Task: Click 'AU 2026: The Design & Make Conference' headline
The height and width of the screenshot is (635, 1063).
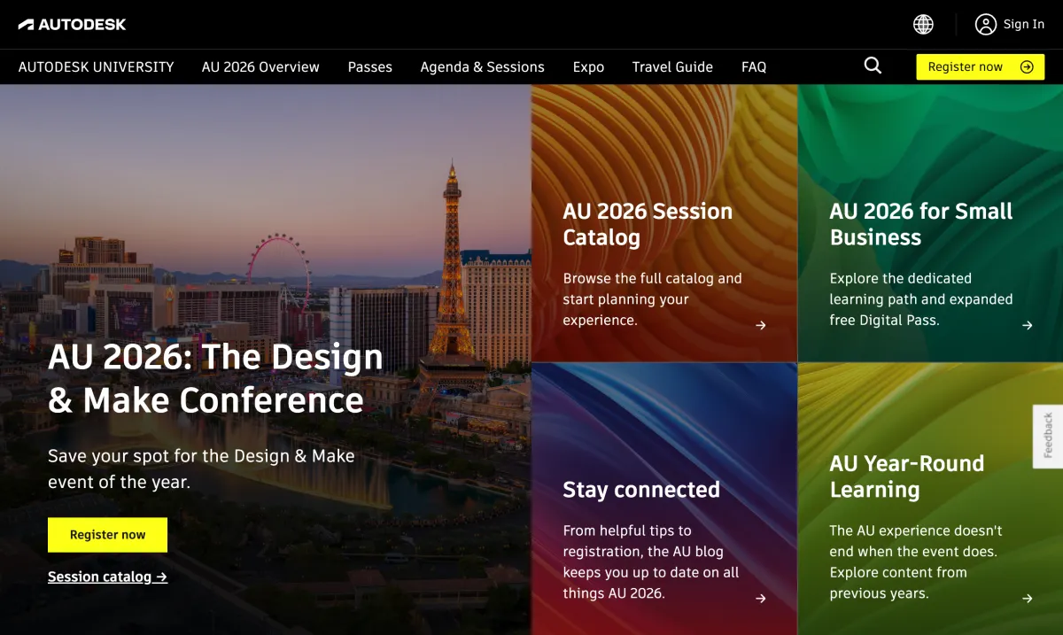Action: pos(215,378)
